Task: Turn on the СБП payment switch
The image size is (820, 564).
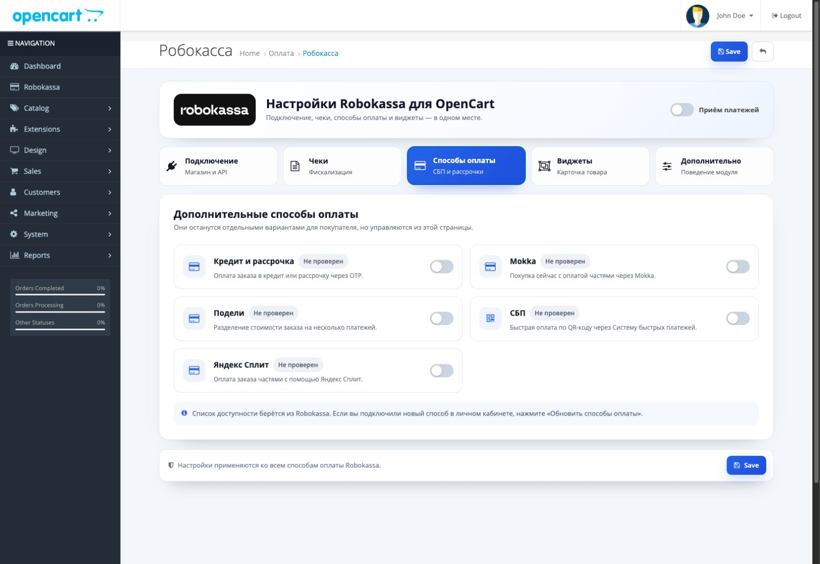Action: coord(738,319)
